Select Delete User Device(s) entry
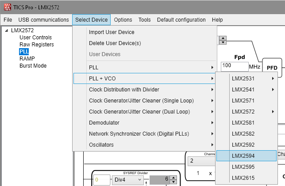285x186 pixels. (x=115, y=43)
